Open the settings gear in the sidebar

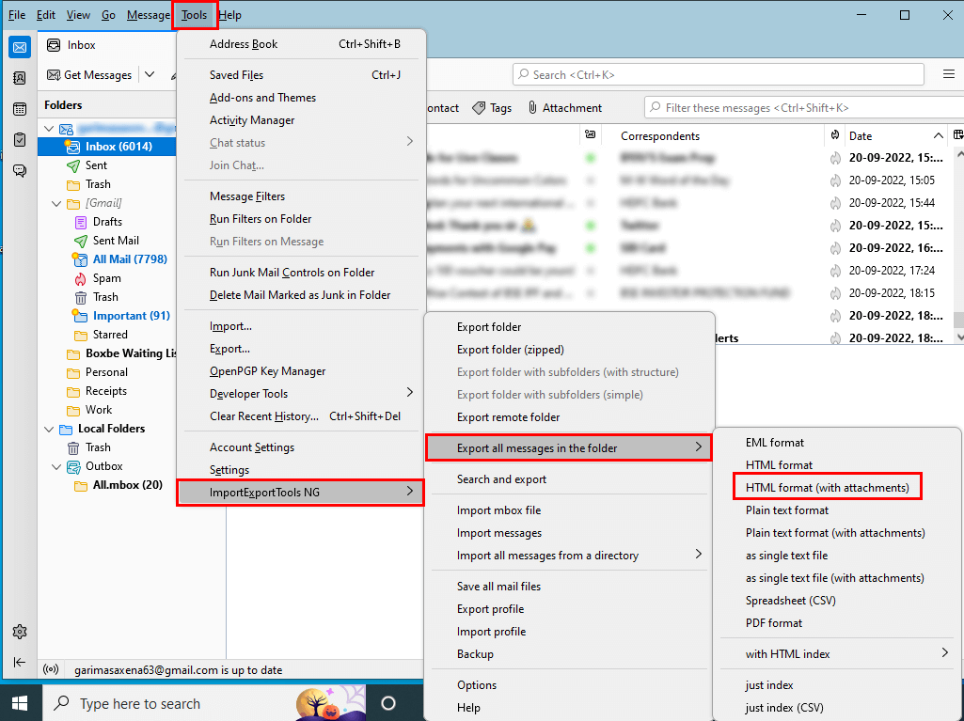pos(20,632)
